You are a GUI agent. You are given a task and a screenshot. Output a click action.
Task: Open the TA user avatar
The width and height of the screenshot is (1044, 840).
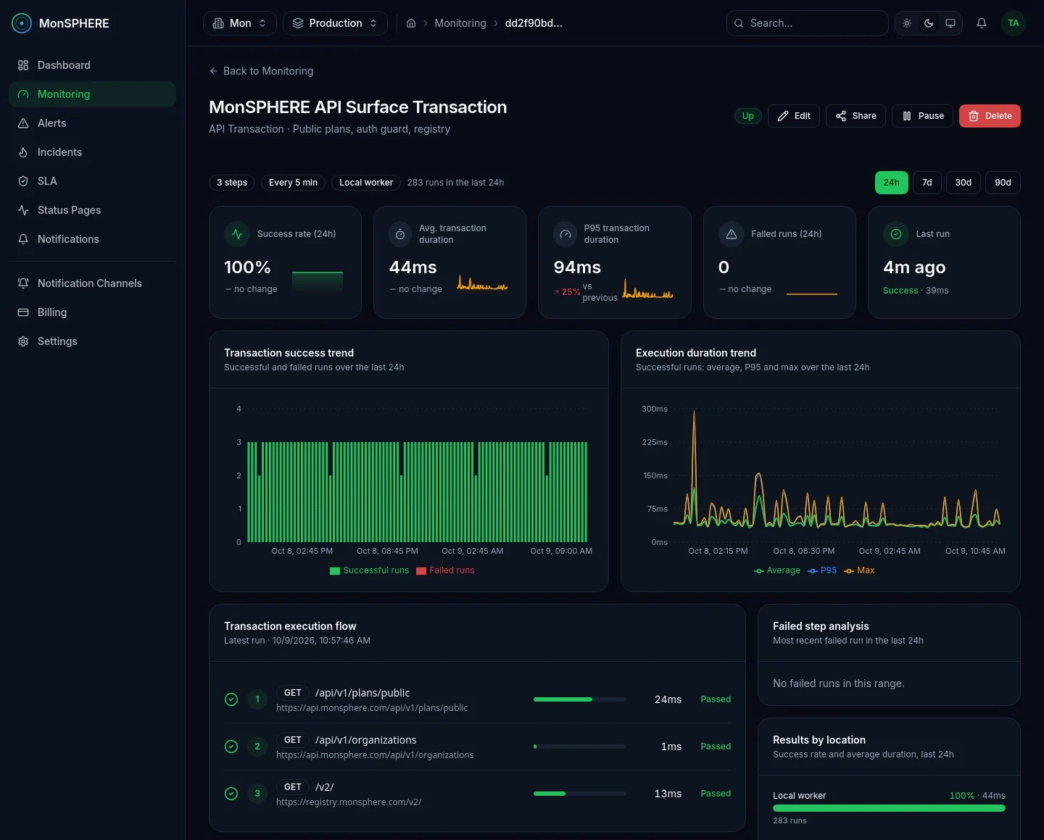[x=1014, y=23]
